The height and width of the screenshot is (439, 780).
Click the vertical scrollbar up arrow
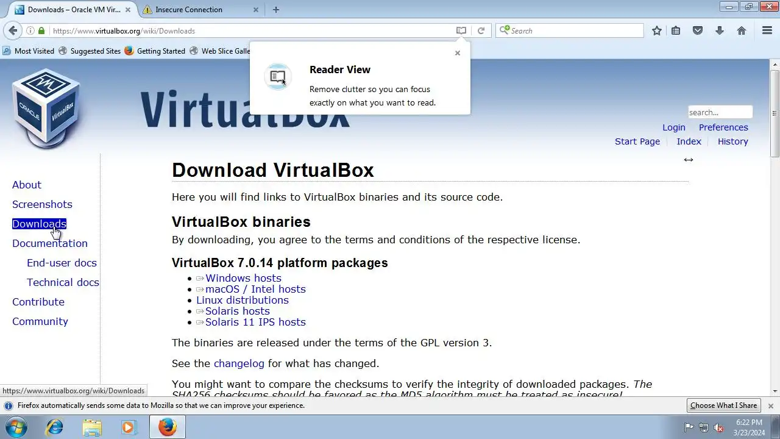(775, 64)
